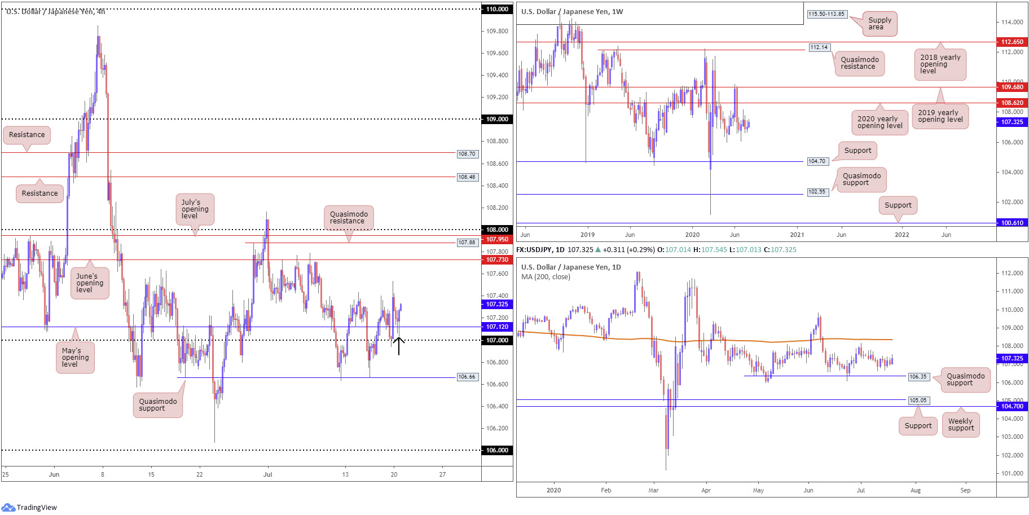The height and width of the screenshot is (515, 1029).
Task: Click the 105.05 tag on daily chart
Action: [x=918, y=400]
